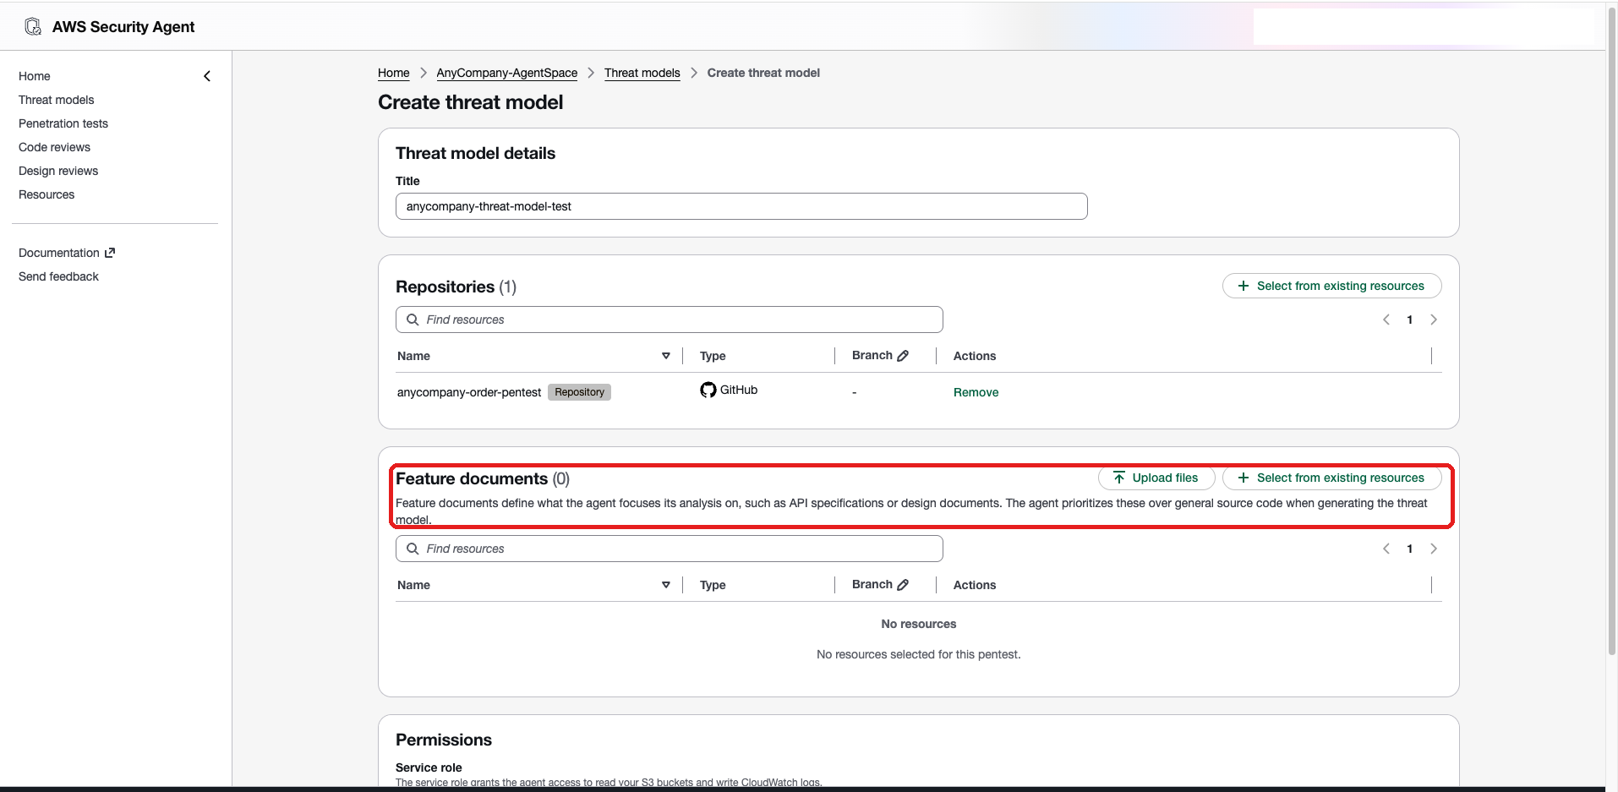
Task: Collapse the side navigation panel
Action: click(207, 76)
